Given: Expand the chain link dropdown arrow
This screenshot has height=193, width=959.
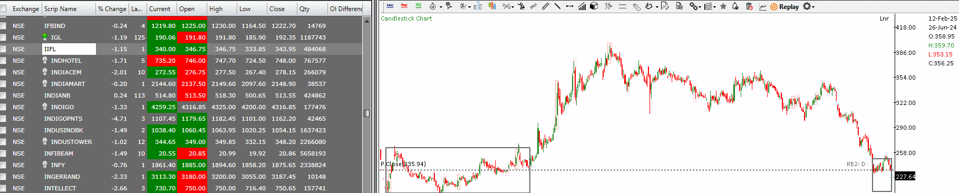Looking at the screenshot, I should pos(700,7).
